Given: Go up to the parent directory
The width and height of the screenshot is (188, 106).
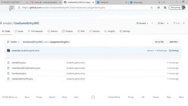Looking at the screenshot, I should pos(8,58).
